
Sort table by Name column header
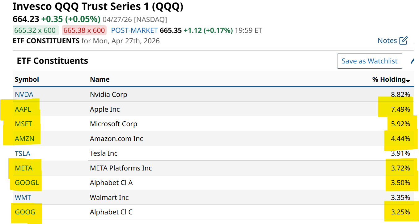(99, 80)
